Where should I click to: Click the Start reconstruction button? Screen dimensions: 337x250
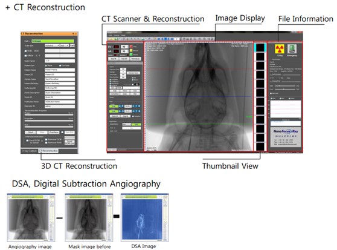click(30, 132)
